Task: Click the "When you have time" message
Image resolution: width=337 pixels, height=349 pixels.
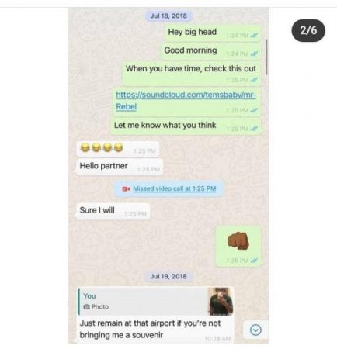Action: [191, 74]
